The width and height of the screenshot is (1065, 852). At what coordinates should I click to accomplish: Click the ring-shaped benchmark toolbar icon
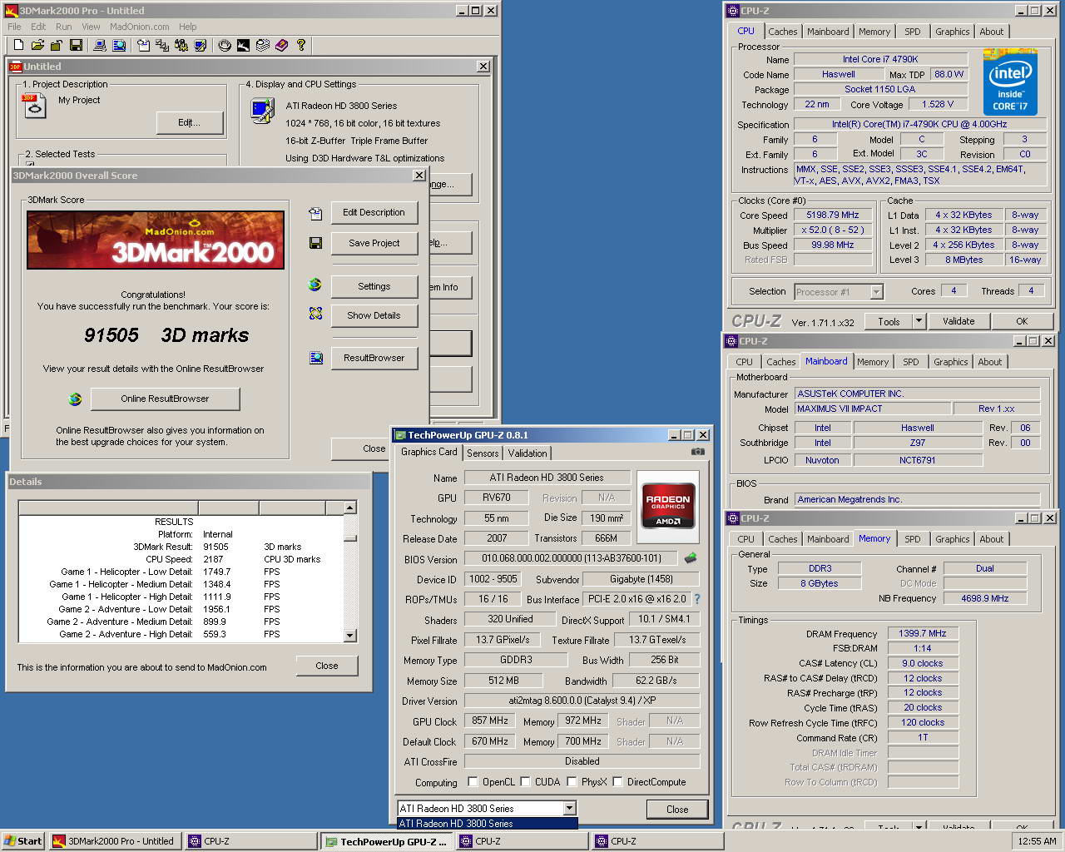tap(225, 45)
